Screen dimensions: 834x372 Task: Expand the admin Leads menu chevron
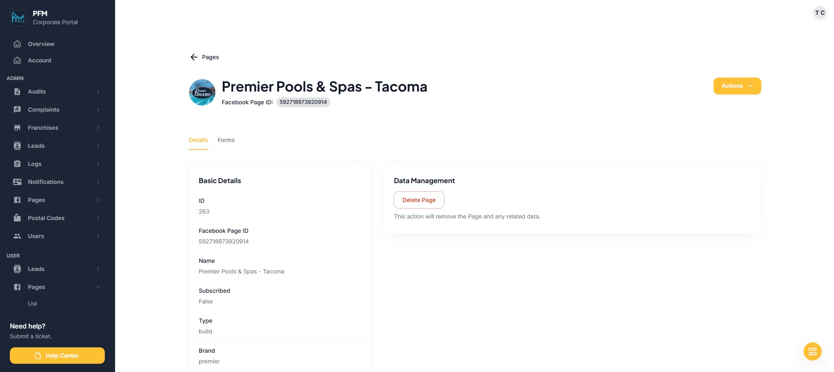click(x=98, y=146)
